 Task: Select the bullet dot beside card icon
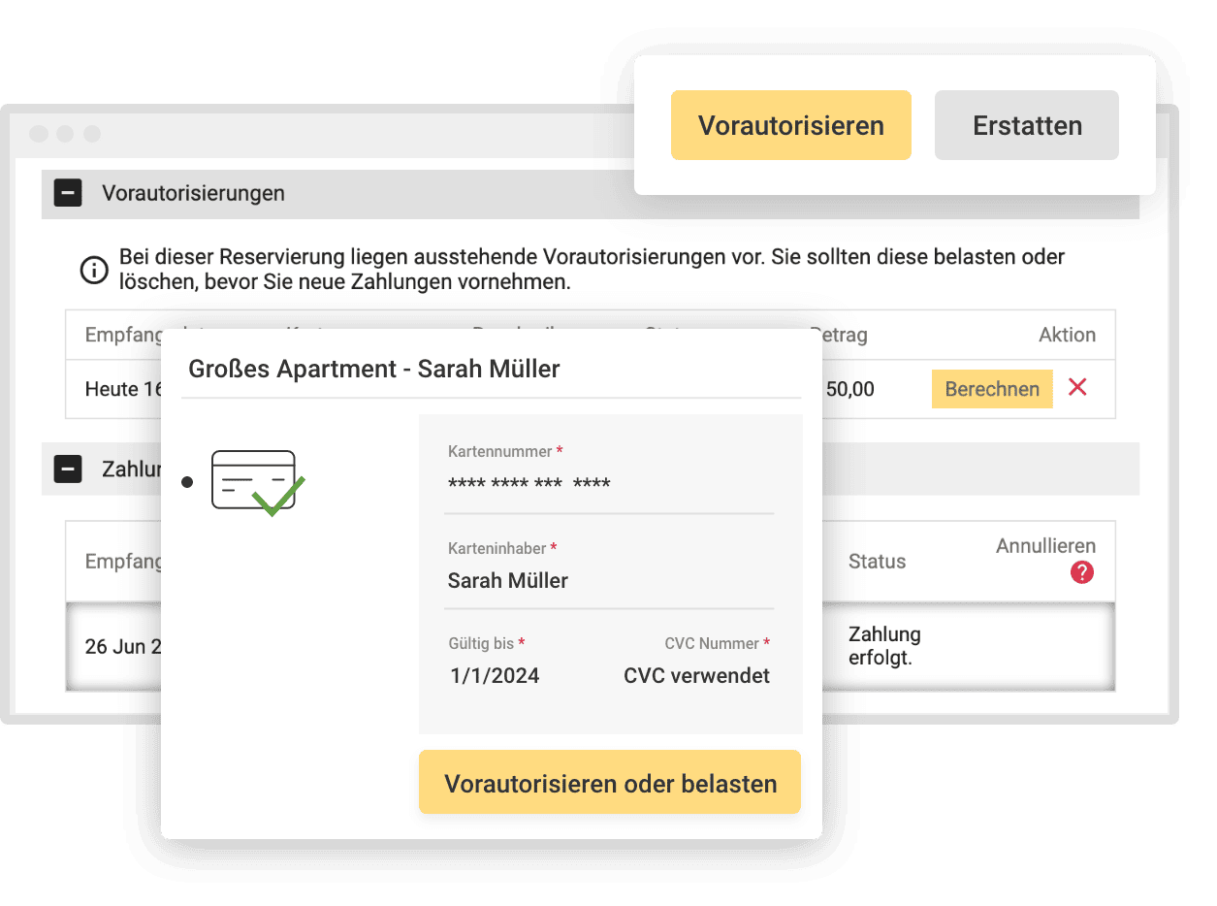(187, 482)
